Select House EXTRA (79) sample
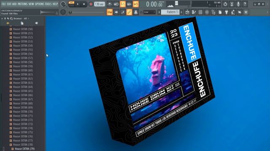The height and width of the screenshot is (151, 270). (24, 149)
